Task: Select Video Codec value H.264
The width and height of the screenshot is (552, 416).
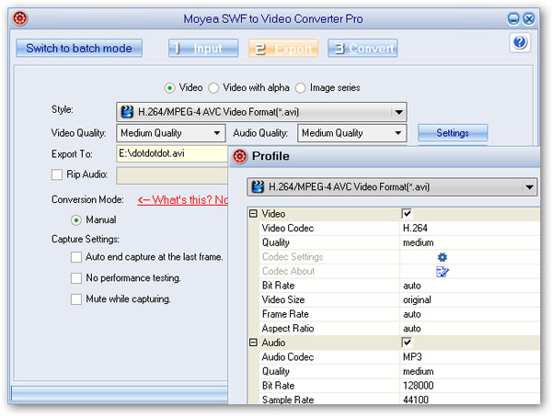Action: (415, 229)
